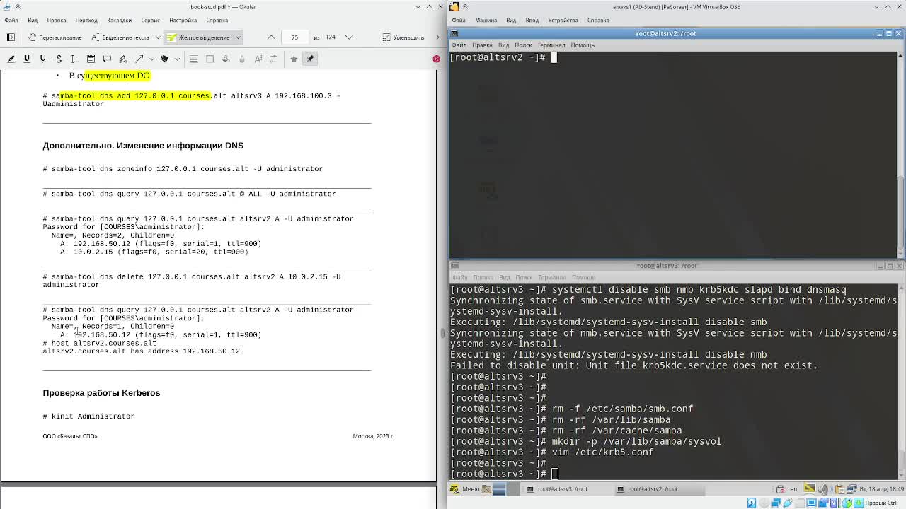
Task: Click the star quick annotations icon
Action: tap(294, 59)
